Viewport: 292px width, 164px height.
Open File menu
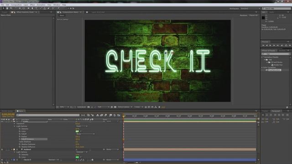click(x=2, y=5)
